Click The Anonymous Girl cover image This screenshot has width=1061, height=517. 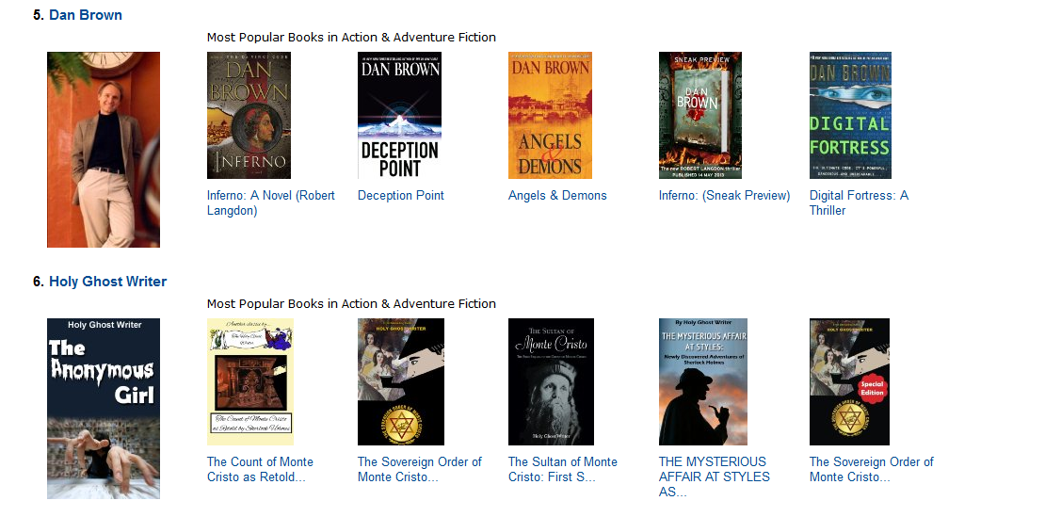pyautogui.click(x=104, y=409)
